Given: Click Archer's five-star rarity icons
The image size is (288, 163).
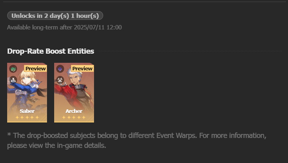Looking at the screenshot, I should (x=74, y=117).
